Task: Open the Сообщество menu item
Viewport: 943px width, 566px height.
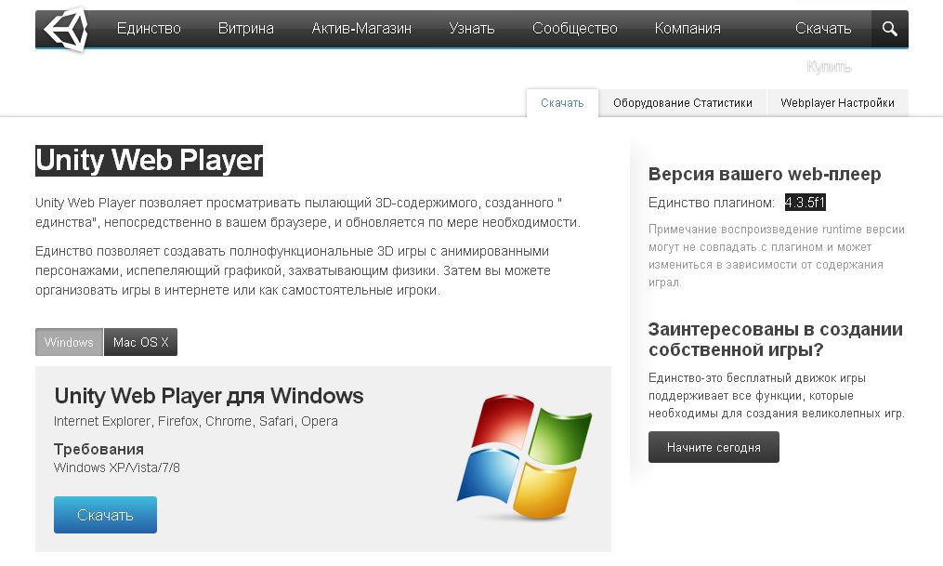Action: point(574,28)
